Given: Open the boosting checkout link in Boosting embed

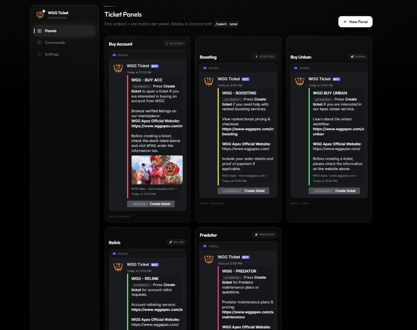Looking at the screenshot, I should (248, 131).
